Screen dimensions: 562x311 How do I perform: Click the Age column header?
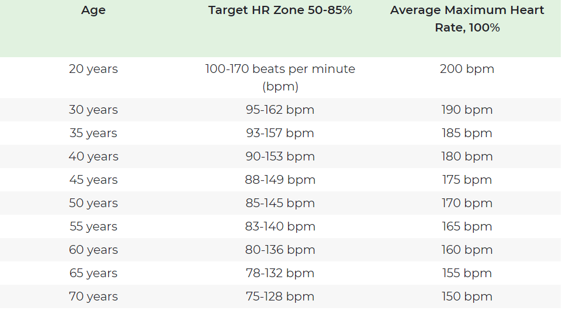point(93,11)
